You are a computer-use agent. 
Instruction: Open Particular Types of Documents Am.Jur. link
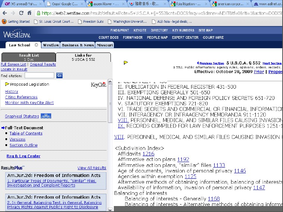point(52,183)
